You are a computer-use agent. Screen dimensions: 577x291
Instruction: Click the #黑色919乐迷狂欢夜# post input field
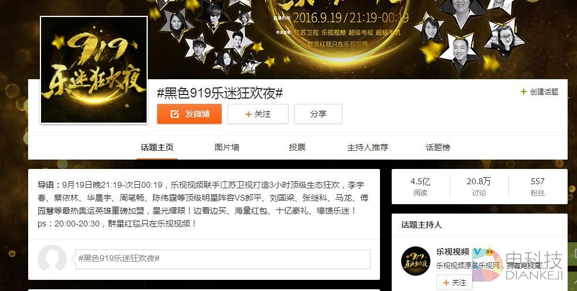223,259
